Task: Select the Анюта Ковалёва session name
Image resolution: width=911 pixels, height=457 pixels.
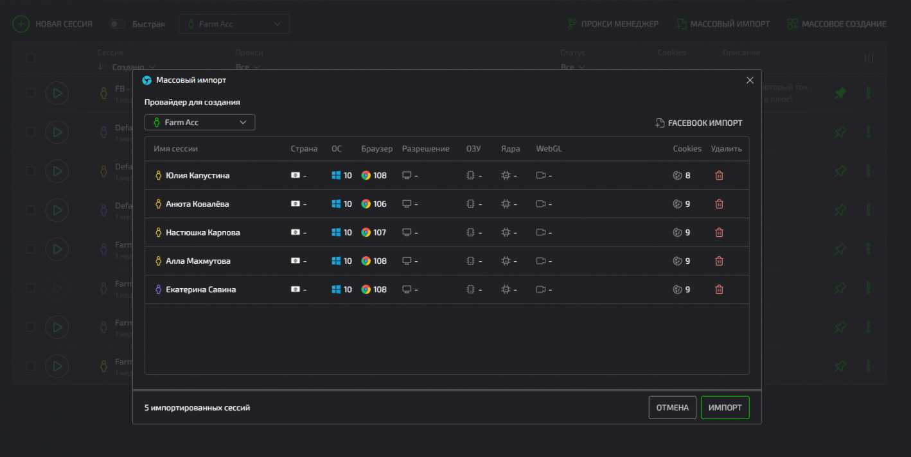Action: (x=197, y=204)
